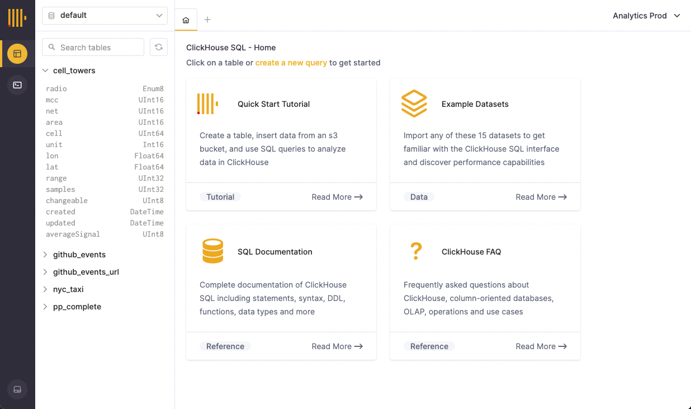Image resolution: width=691 pixels, height=409 pixels.
Task: Click Read More on Example Datasets
Action: click(541, 197)
